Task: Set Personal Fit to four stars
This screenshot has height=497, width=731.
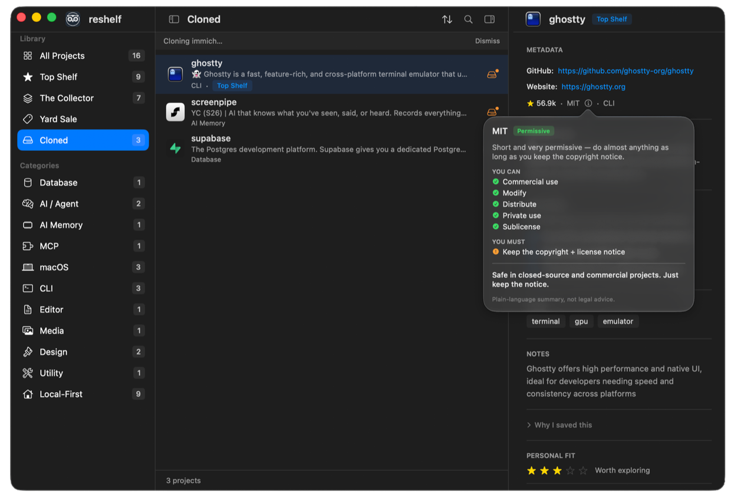Action: [x=570, y=470]
